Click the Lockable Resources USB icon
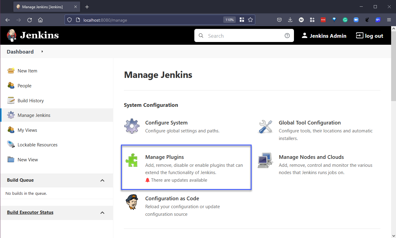396x238 pixels. tap(11, 145)
